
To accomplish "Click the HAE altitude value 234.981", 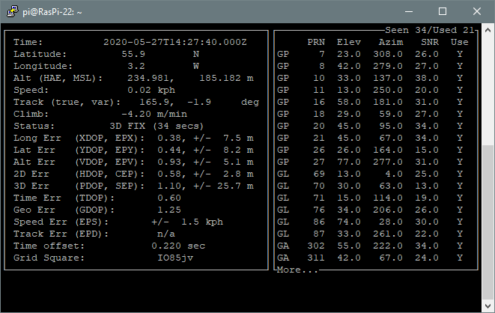I will tap(148, 78).
